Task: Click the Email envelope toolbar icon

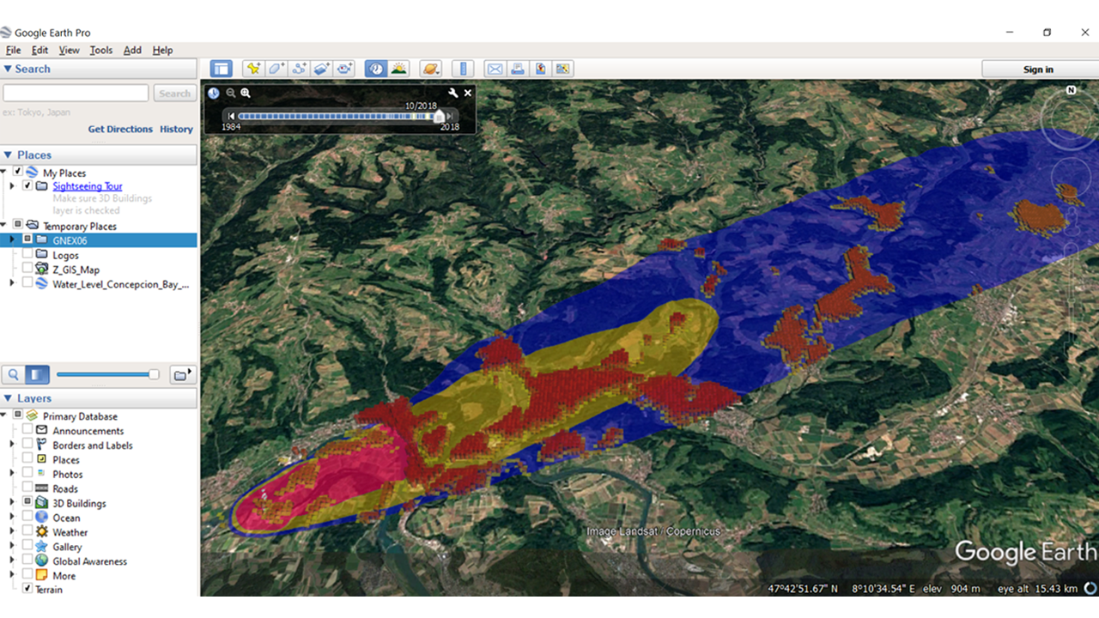Action: tap(495, 69)
